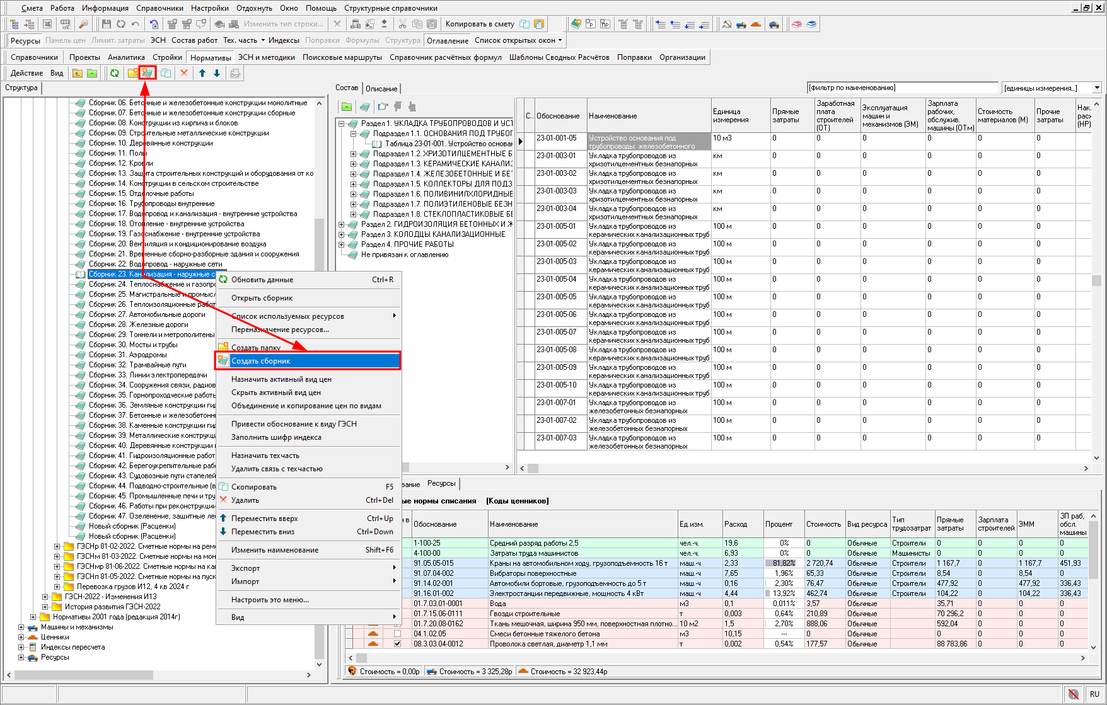Click the name filter input field

point(901,88)
